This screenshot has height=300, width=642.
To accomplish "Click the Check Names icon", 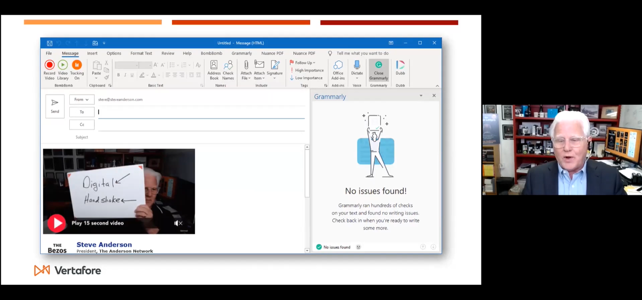I will [x=228, y=70].
